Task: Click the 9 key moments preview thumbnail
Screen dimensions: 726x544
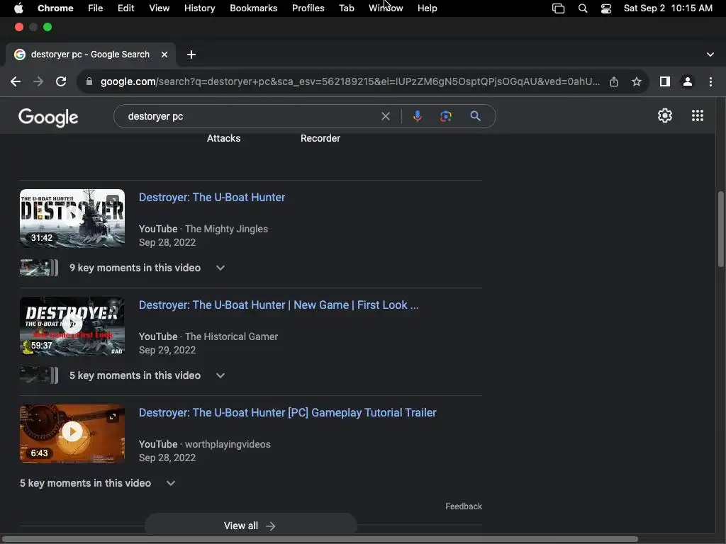Action: [x=39, y=268]
